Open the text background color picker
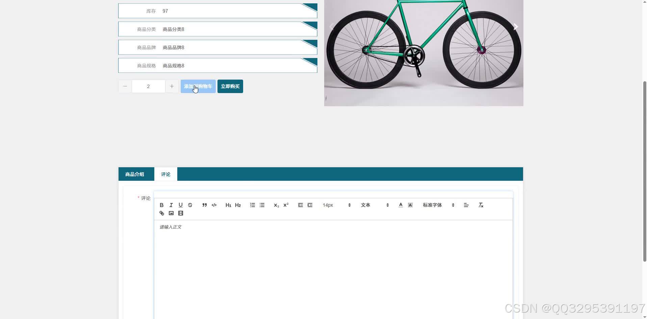 click(410, 205)
